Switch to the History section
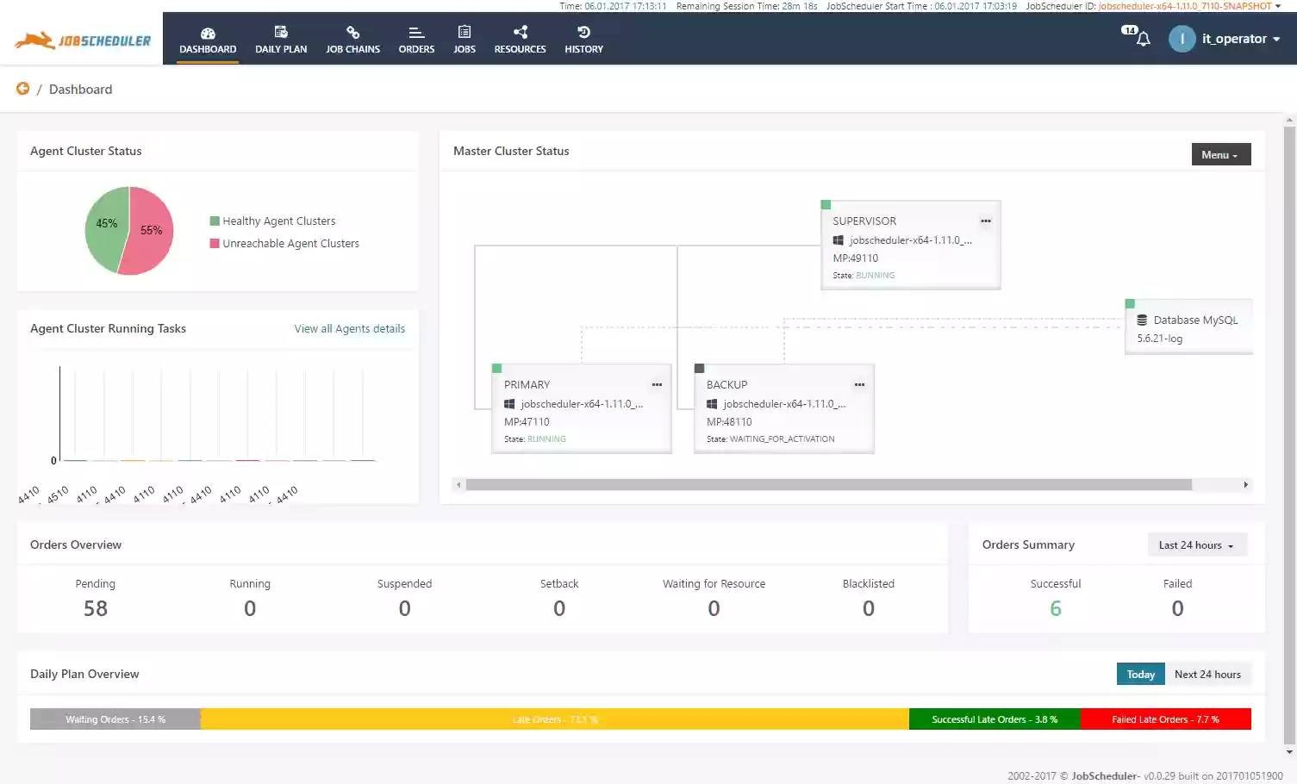The height and width of the screenshot is (784, 1297). [x=583, y=38]
